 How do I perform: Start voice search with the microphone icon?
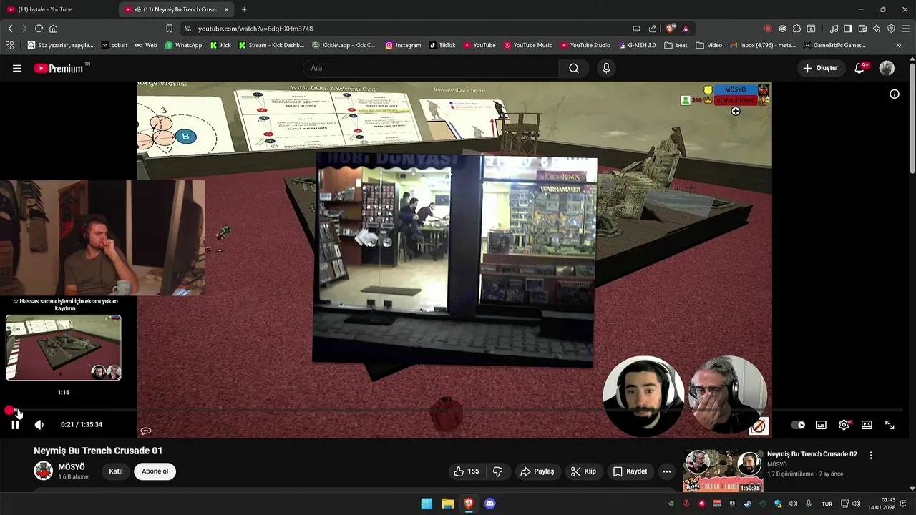click(606, 68)
